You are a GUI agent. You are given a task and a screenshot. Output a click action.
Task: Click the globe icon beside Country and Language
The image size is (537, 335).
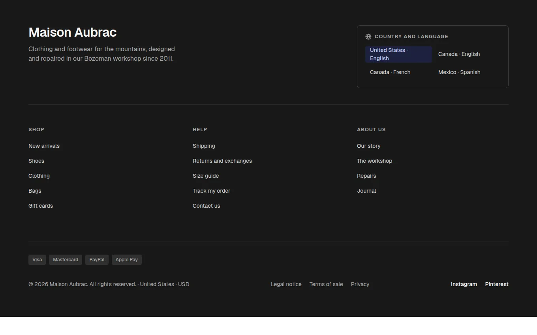click(x=368, y=37)
